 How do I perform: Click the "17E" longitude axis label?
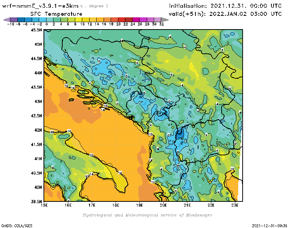tap(92, 205)
